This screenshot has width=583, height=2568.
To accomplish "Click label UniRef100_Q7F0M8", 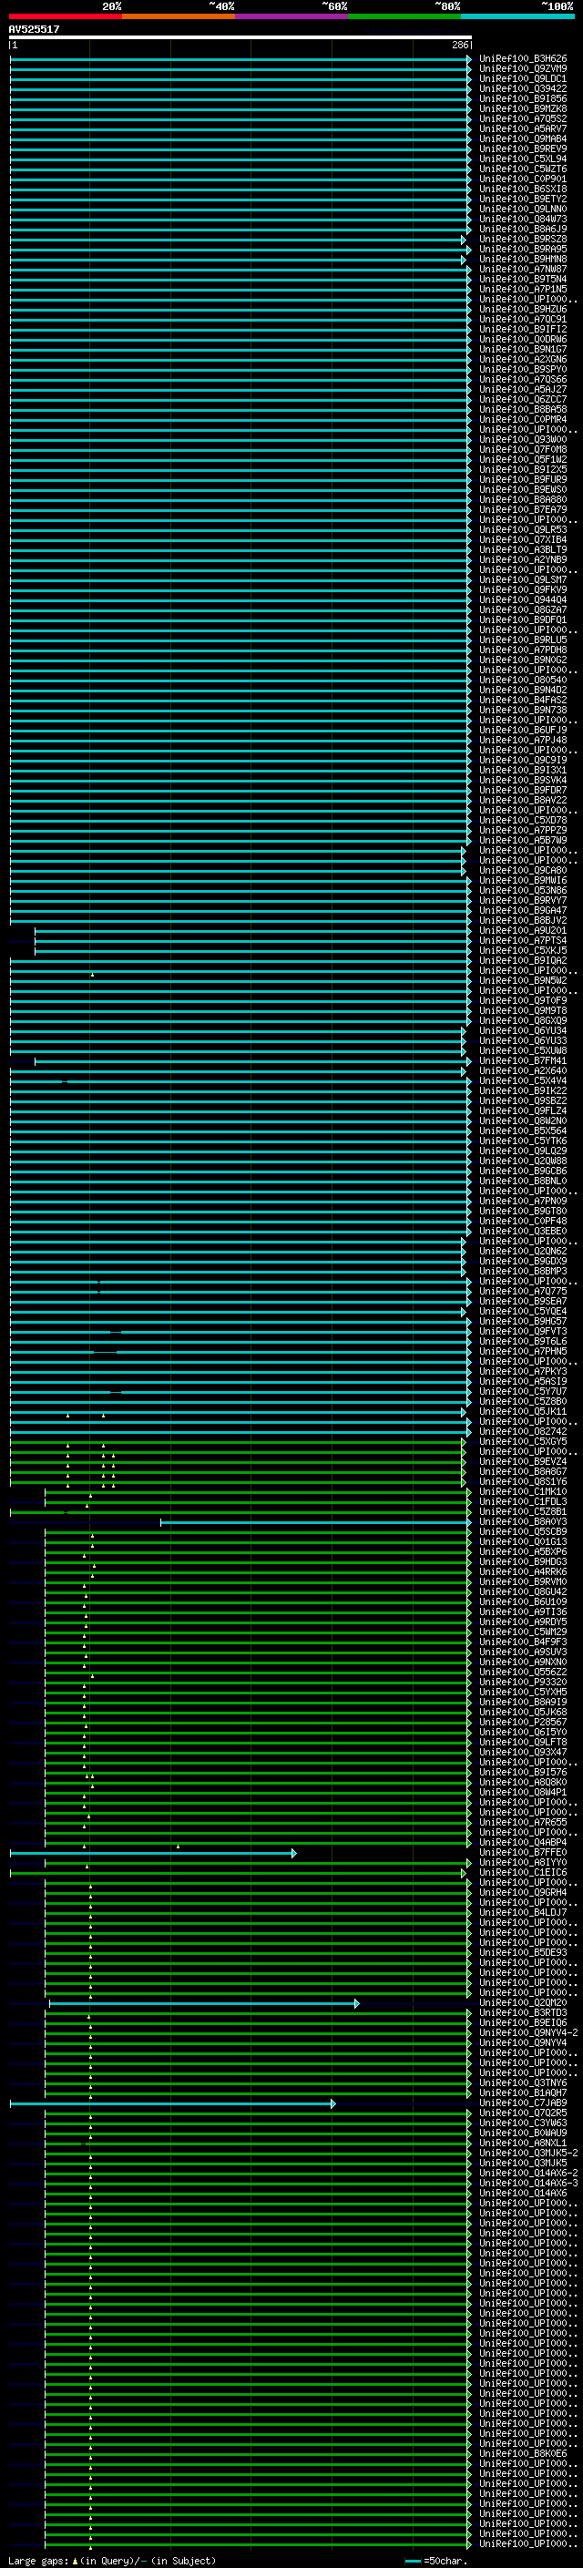I will pos(523,450).
